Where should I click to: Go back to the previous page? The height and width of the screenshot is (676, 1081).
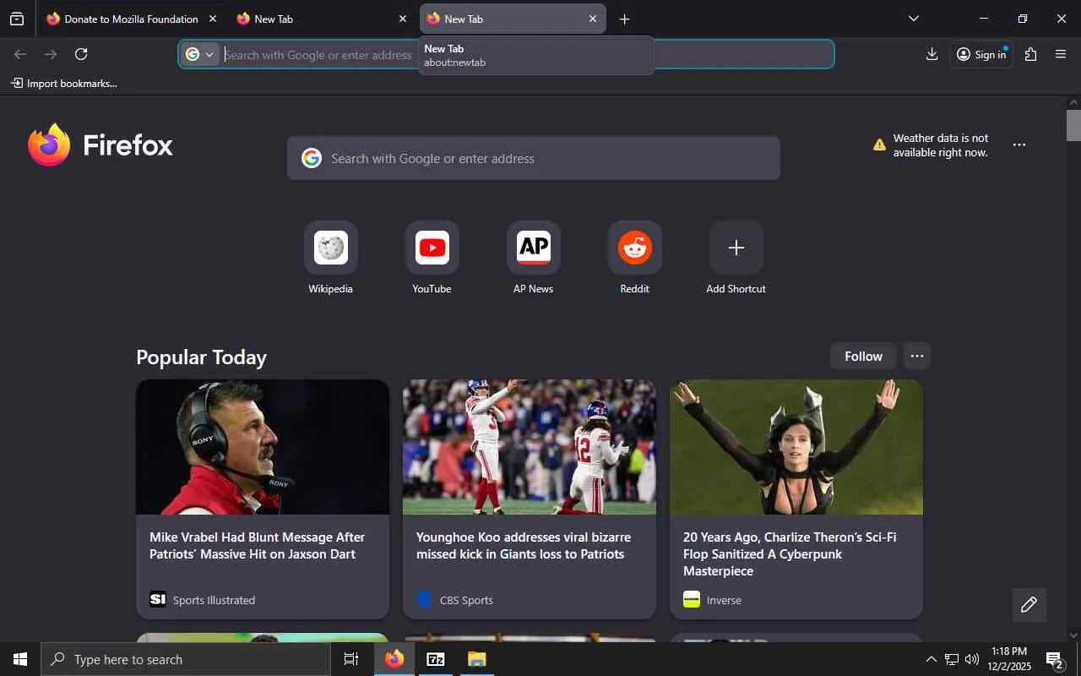(20, 54)
